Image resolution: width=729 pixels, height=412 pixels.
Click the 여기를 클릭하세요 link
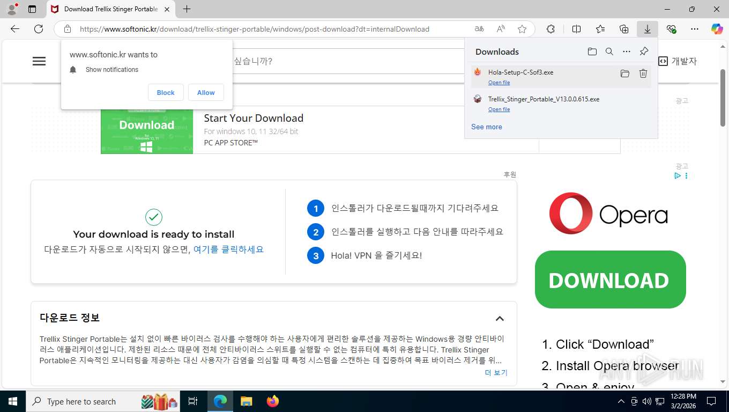(x=228, y=249)
